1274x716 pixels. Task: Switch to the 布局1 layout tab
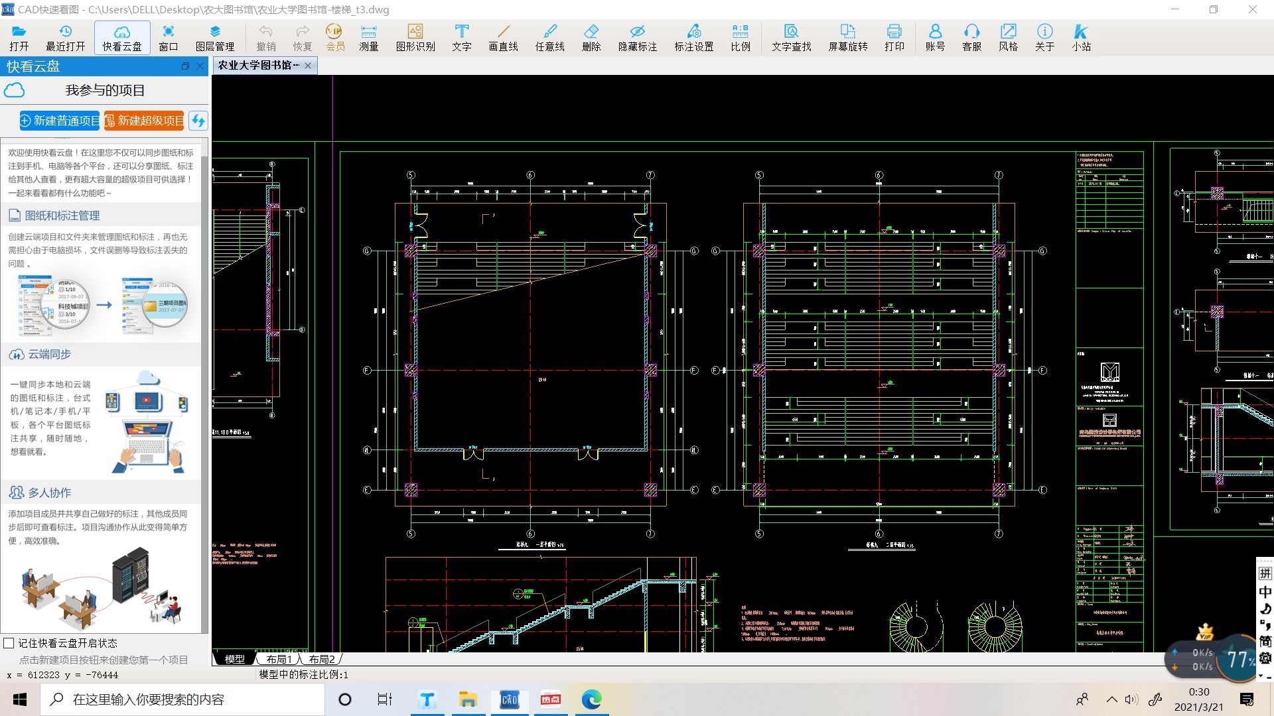pos(279,659)
